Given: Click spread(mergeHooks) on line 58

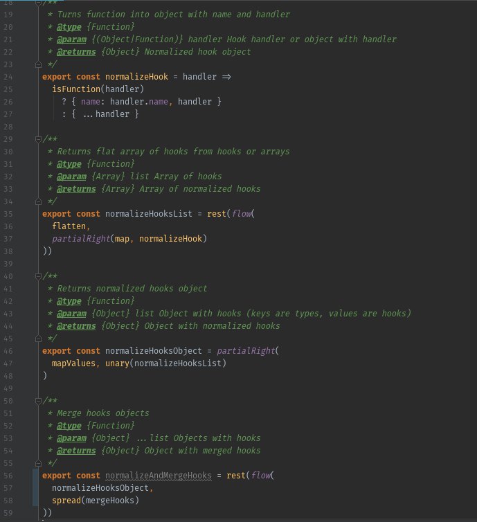Looking at the screenshot, I should click(96, 501).
